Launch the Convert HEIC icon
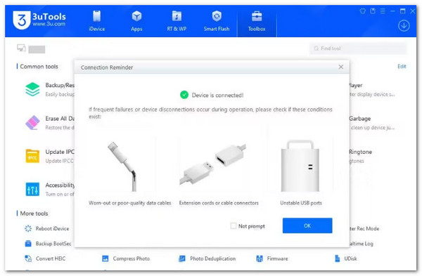422x276 pixels. (28, 258)
